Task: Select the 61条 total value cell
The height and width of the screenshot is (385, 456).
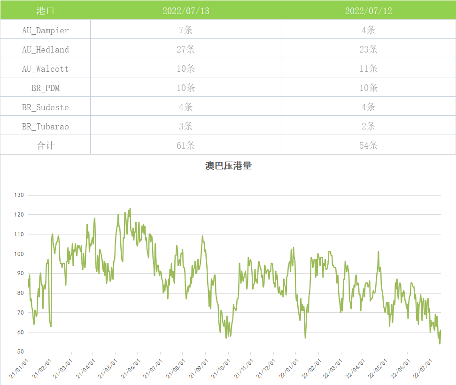Action: pos(185,145)
